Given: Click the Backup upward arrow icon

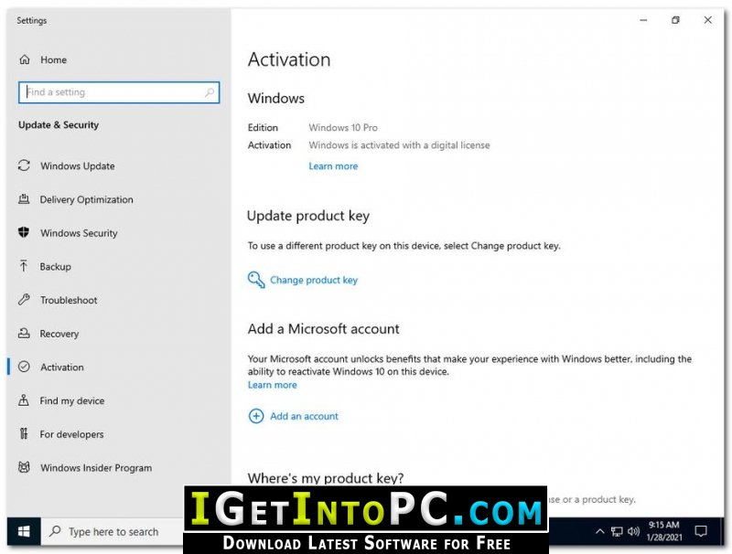Looking at the screenshot, I should coord(24,266).
